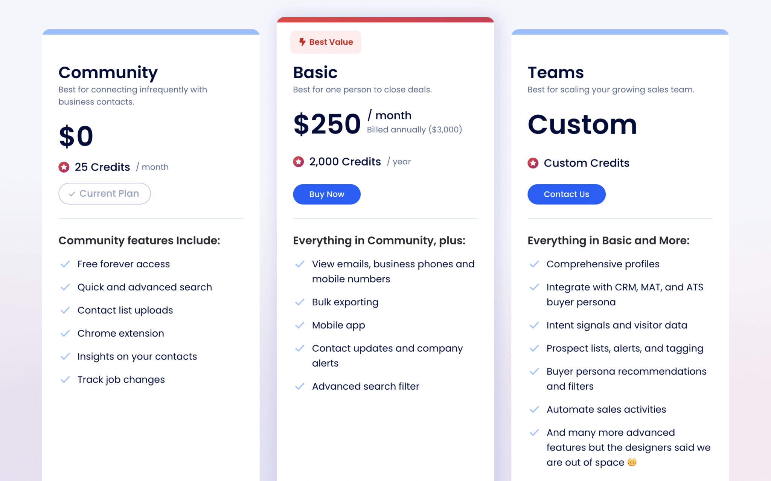Click the Contact Us button
Viewport: 771px width, 481px height.
(566, 194)
